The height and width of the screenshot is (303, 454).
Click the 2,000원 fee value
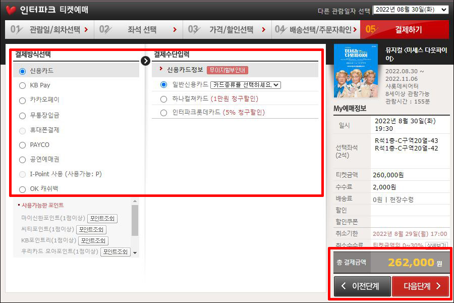[384, 187]
